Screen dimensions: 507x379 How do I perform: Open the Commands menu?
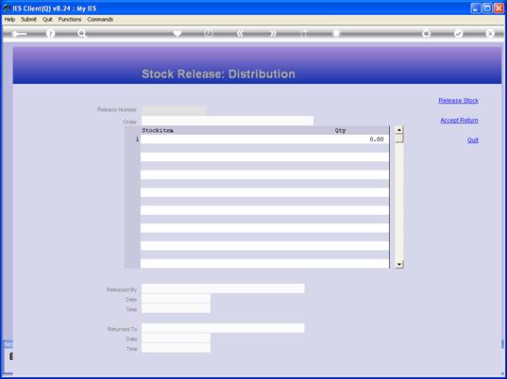point(100,20)
